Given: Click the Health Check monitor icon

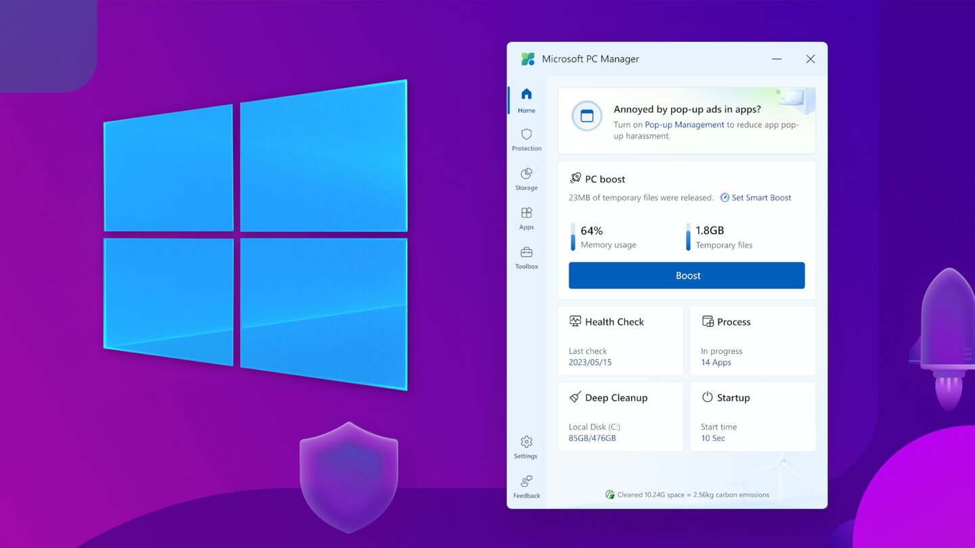Looking at the screenshot, I should tap(575, 321).
